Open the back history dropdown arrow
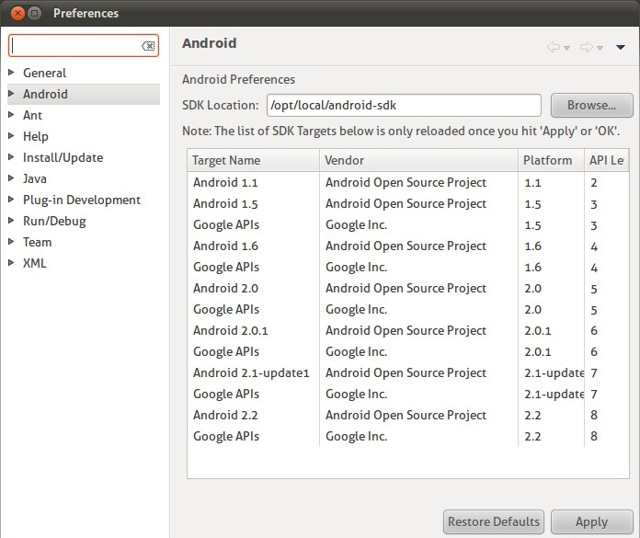640x538 pixels. 567,48
